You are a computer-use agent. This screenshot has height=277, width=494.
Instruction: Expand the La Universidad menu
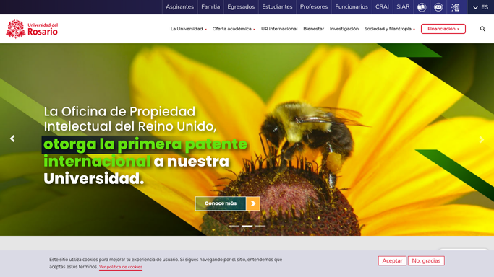(188, 29)
